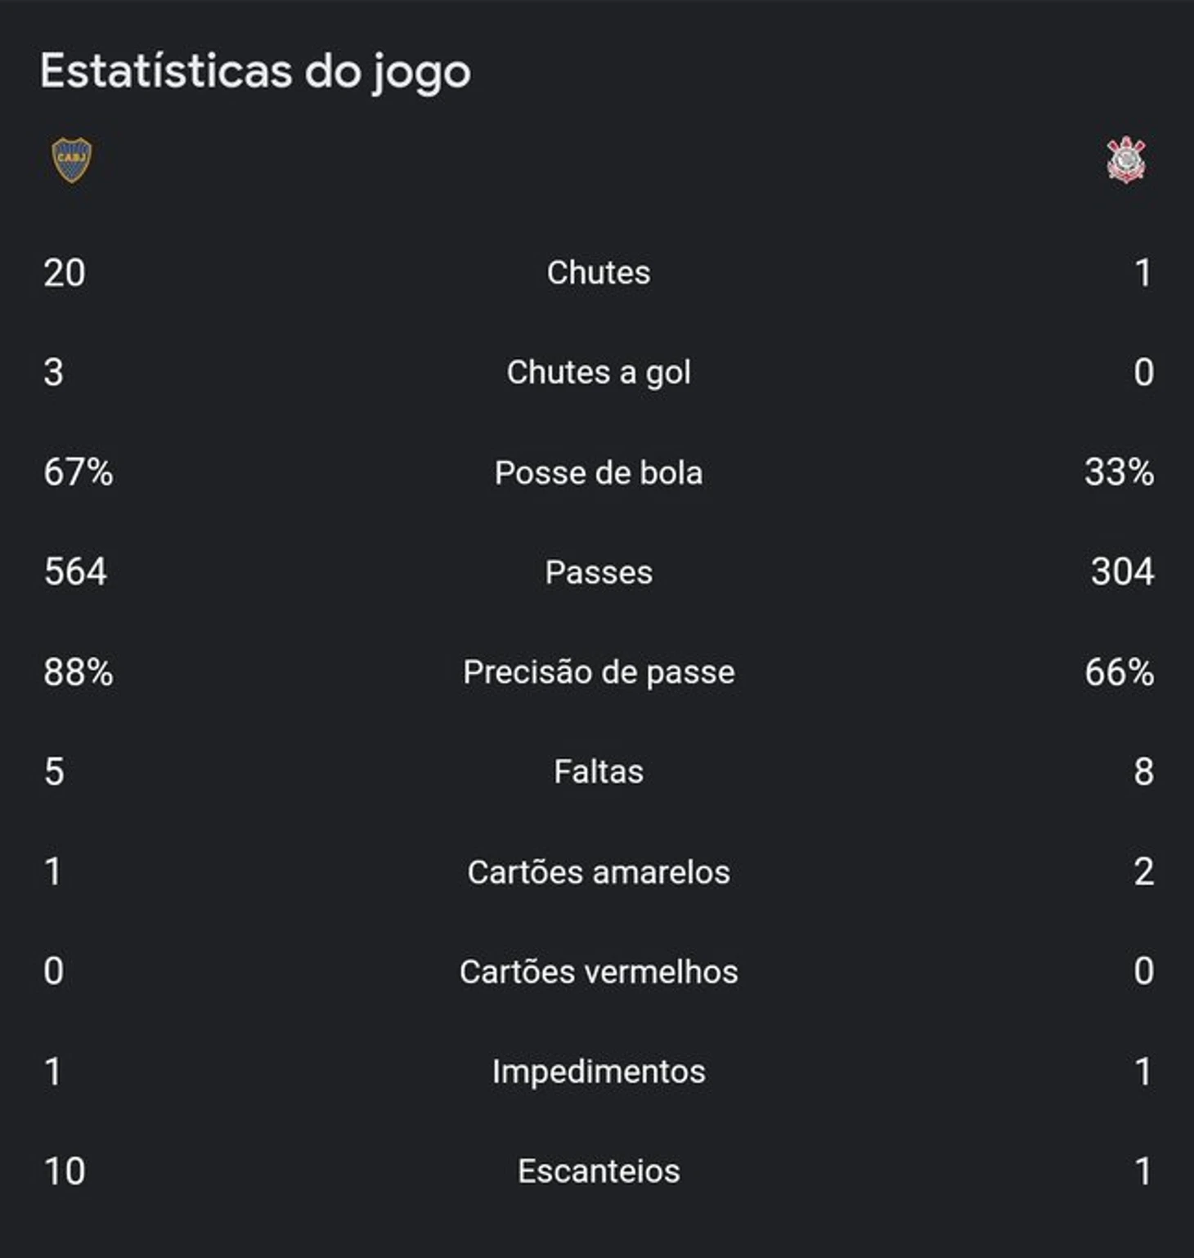Screen dimensions: 1194x1258
Task: Select the Chutes a gol label
Action: pos(599,374)
